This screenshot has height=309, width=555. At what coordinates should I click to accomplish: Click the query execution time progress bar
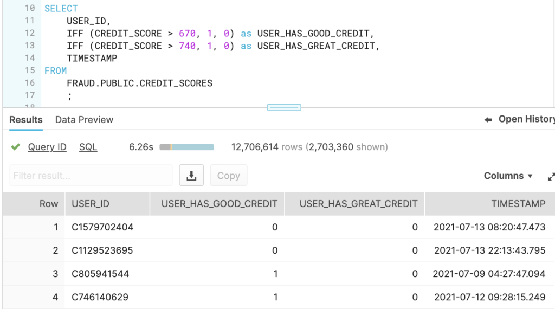point(186,147)
